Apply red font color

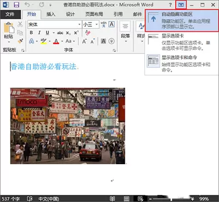coord(56,41)
